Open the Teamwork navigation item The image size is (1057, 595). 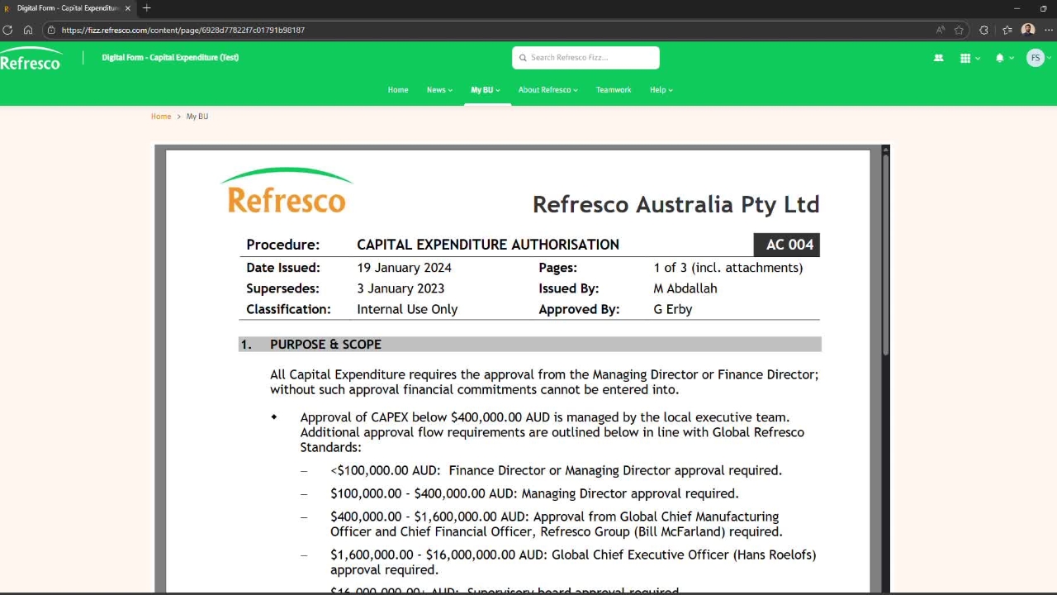614,90
